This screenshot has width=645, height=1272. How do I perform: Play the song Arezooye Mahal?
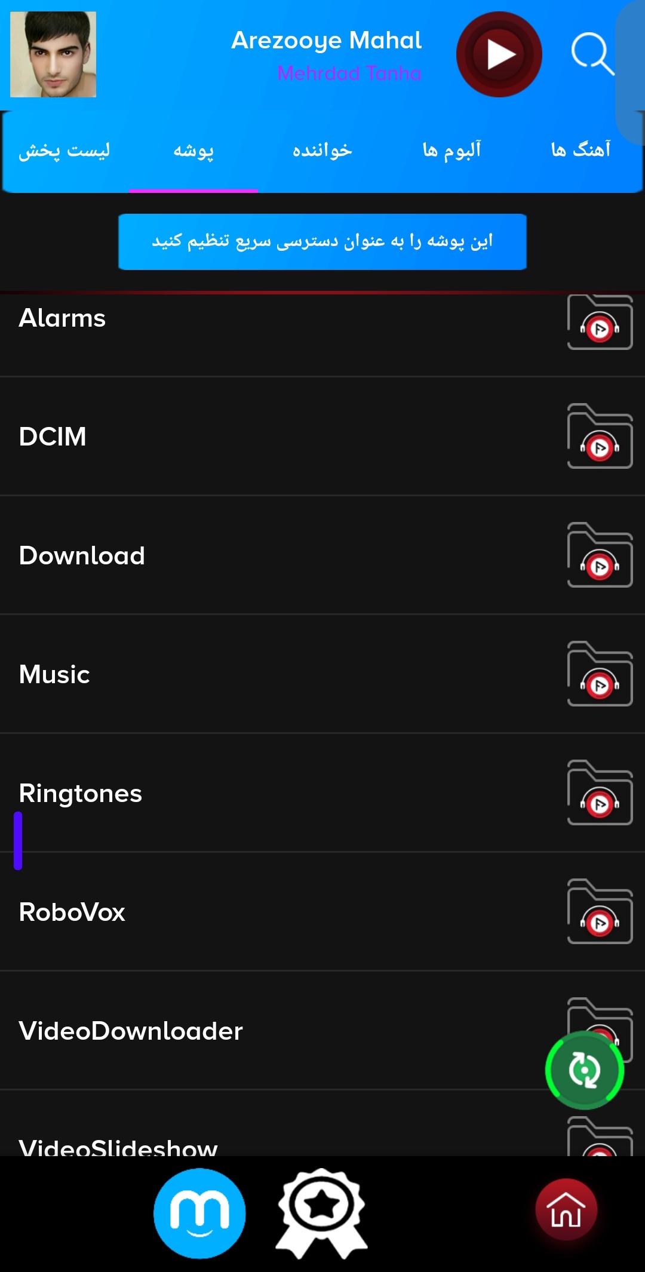(x=499, y=54)
